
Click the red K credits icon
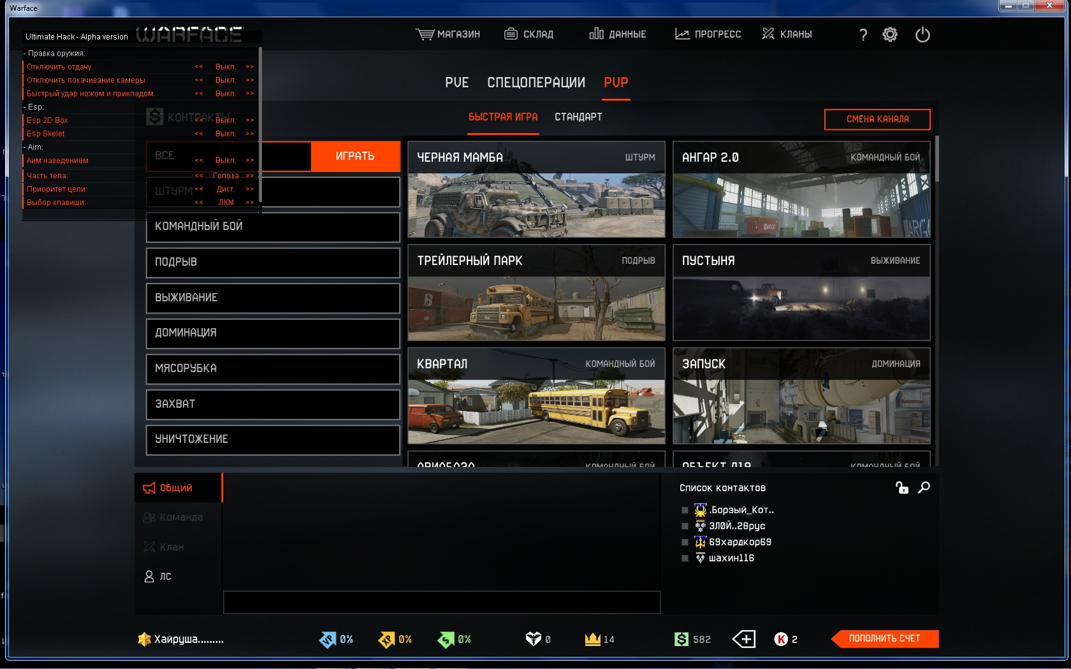781,639
